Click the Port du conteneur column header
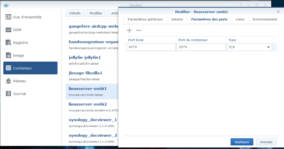Viewport: 284px width, 149px height. coord(201,40)
